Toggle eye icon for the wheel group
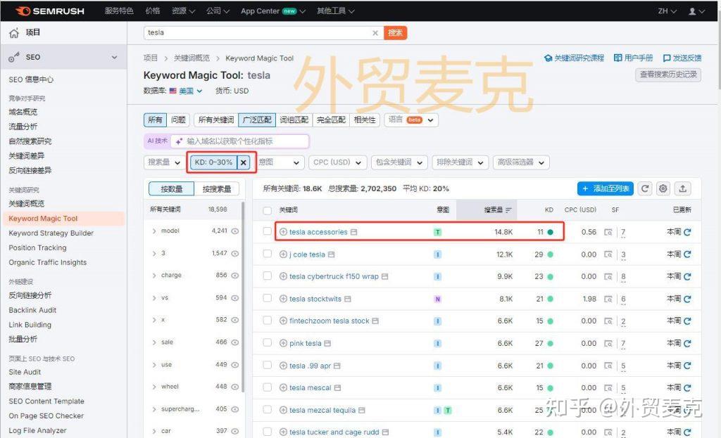The height and width of the screenshot is (438, 721). (235, 387)
